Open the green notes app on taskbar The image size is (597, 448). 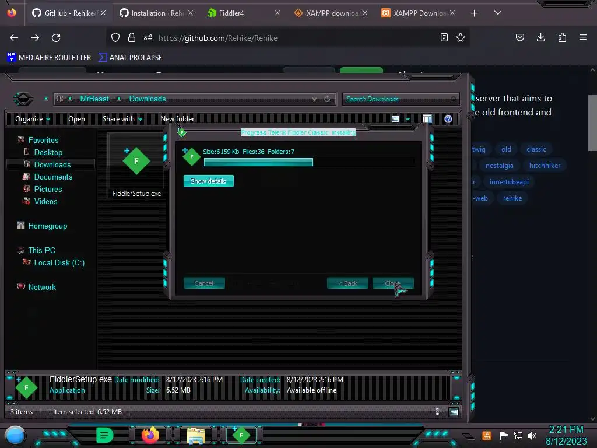click(105, 435)
